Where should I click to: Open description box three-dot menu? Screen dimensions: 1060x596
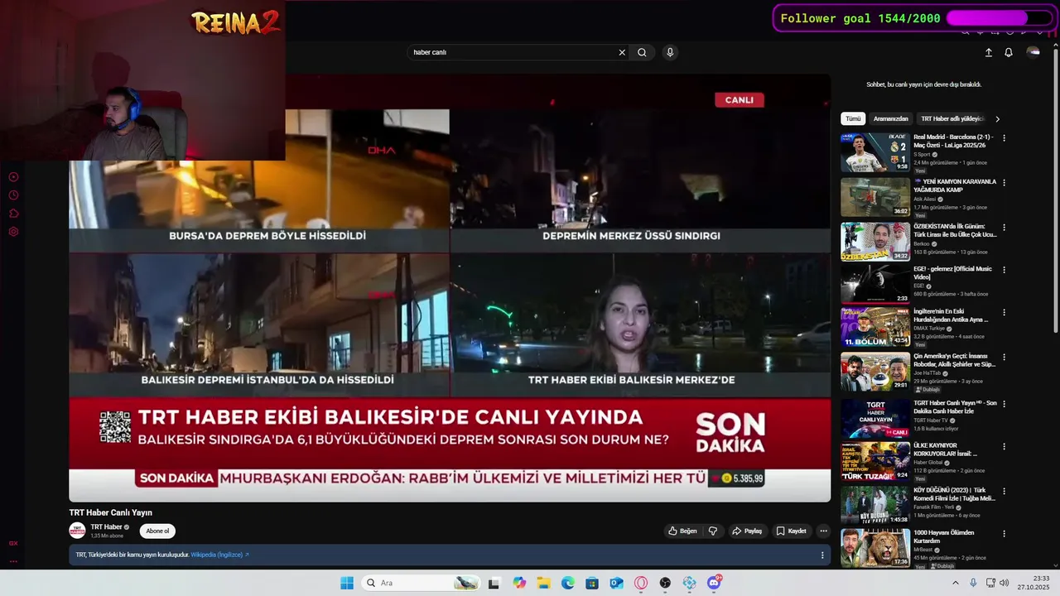coord(822,555)
